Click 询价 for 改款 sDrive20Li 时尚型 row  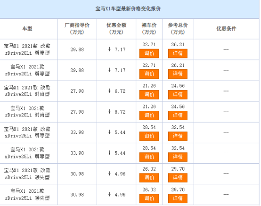149,95
